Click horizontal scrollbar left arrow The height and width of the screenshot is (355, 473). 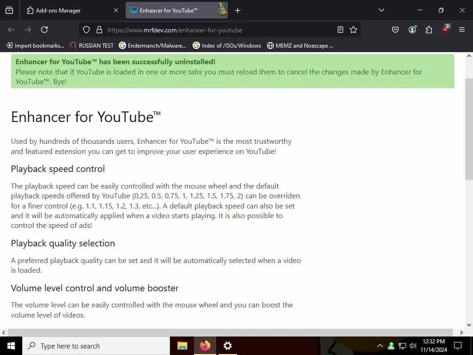click(x=4, y=333)
